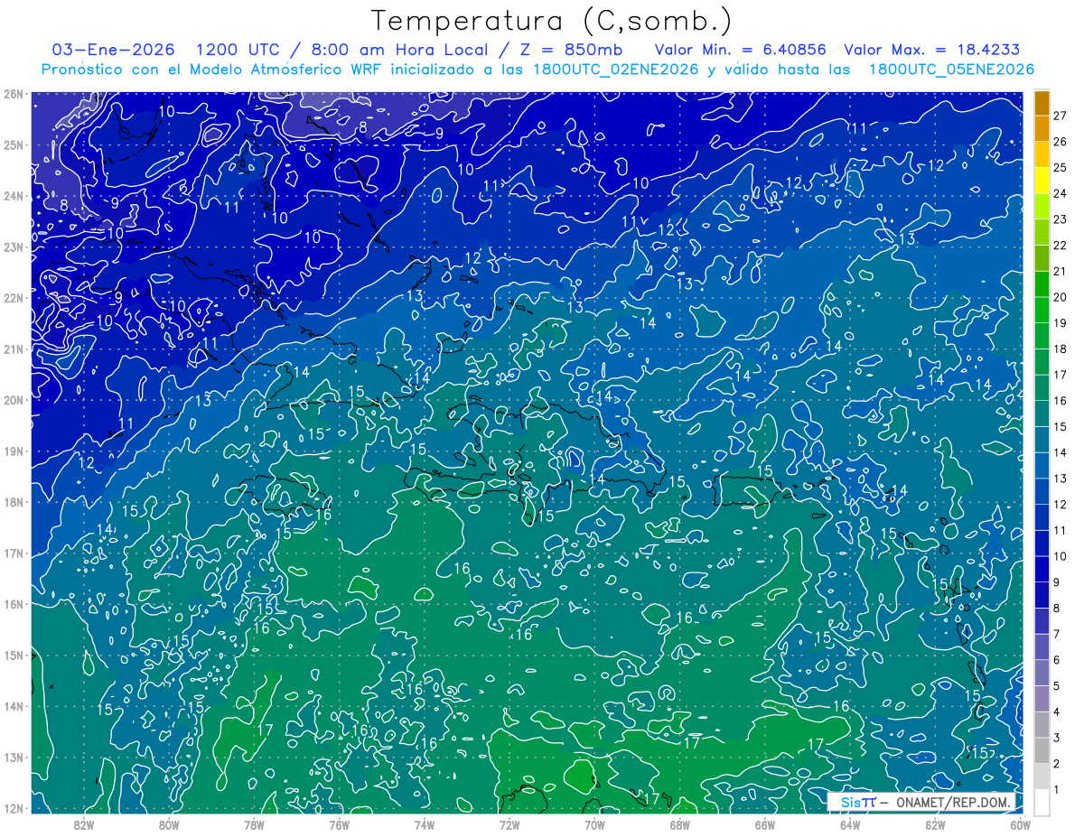Click the color scale label '27'
The image size is (1084, 837).
[1061, 116]
